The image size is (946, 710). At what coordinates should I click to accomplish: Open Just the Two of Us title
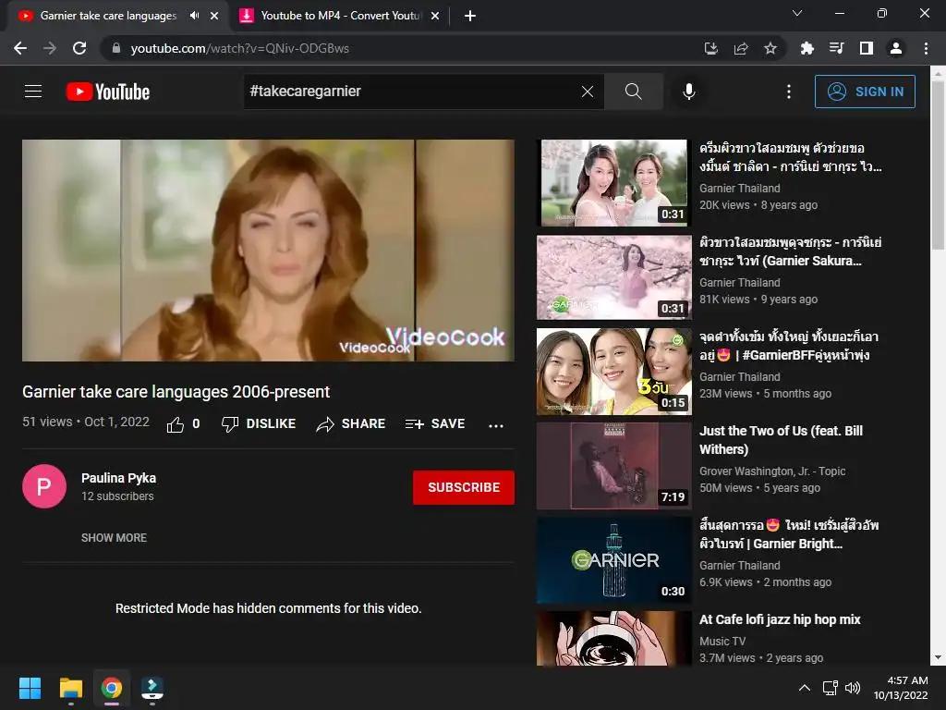tap(781, 440)
